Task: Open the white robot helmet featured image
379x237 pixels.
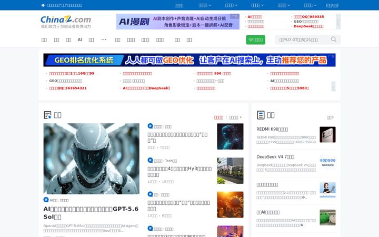Action: click(x=92, y=159)
